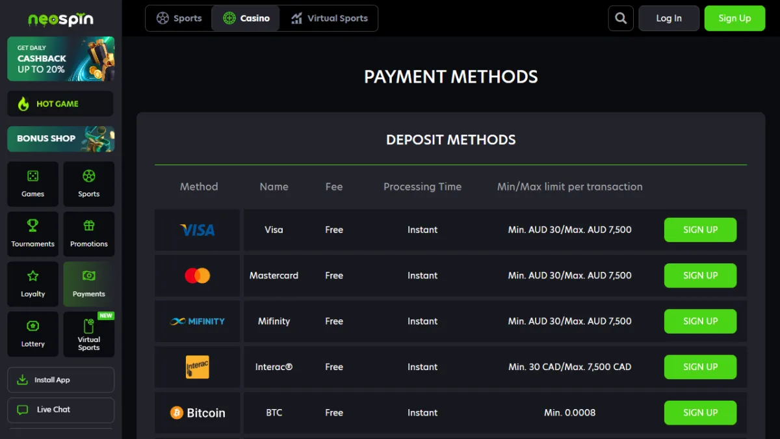The image size is (780, 439).
Task: Open Tournaments trophy tile
Action: click(x=32, y=233)
